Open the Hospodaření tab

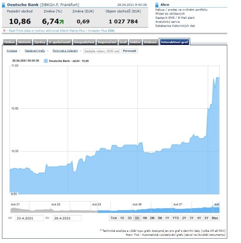pos(84,42)
